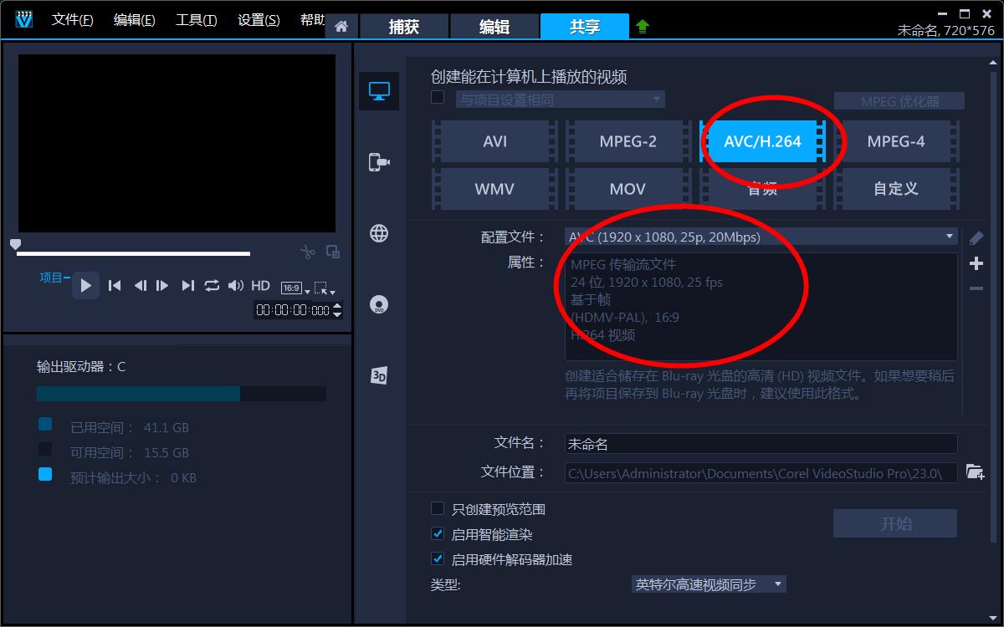Select the 3D movie output icon

point(379,375)
